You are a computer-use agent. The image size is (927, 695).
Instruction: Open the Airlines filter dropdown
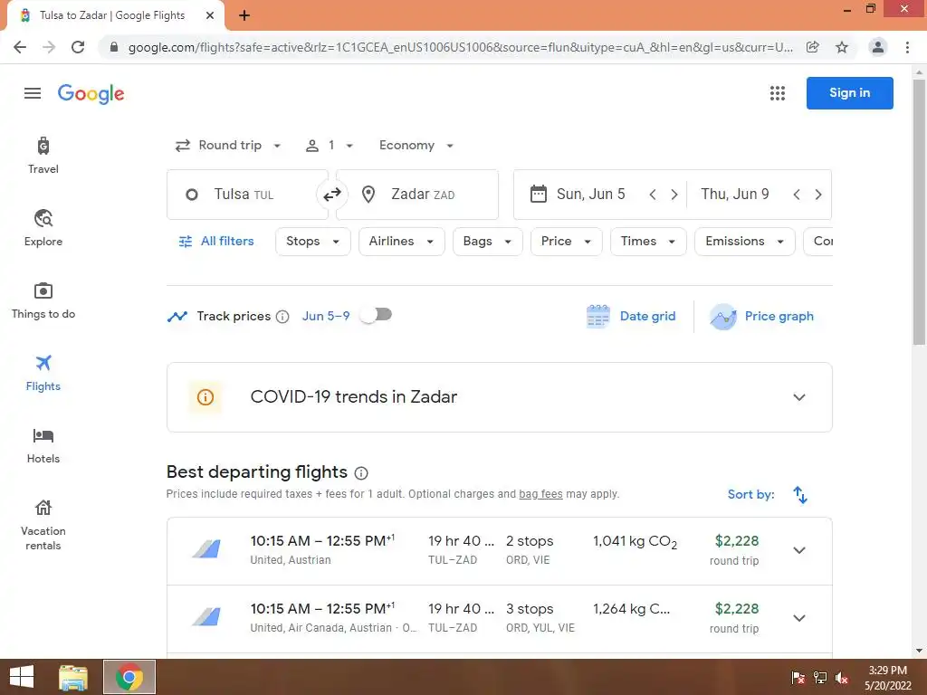point(401,241)
